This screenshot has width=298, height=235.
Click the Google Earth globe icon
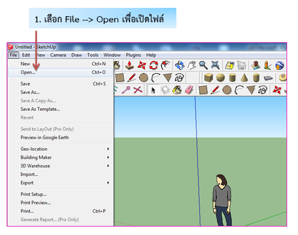[279, 65]
